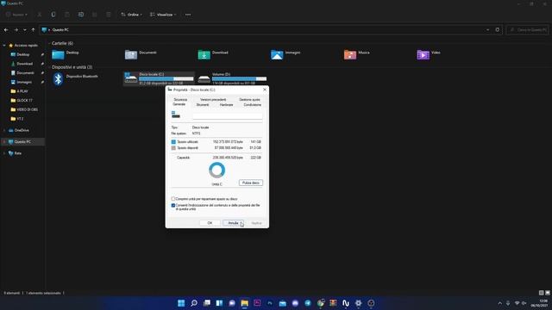
Task: Click the Pulizia disco button
Action: click(251, 183)
